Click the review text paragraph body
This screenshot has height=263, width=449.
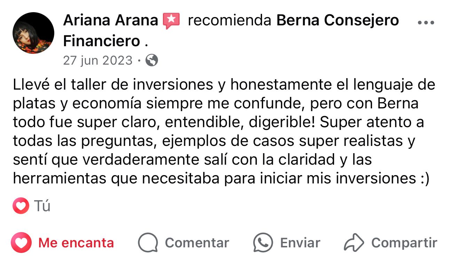[x=223, y=132]
